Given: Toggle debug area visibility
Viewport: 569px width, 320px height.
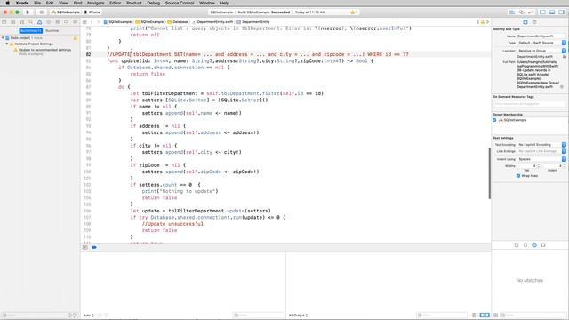Looking at the screenshot, I should (x=552, y=12).
